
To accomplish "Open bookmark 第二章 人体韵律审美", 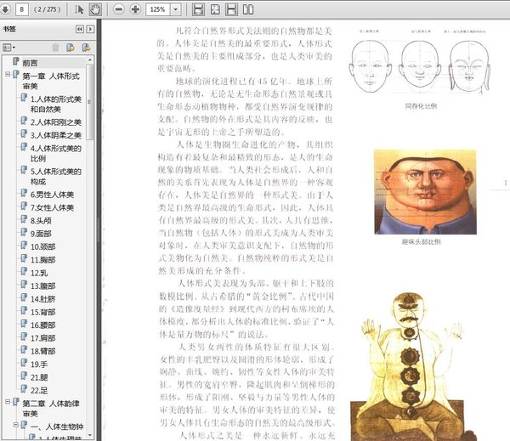I will [x=51, y=409].
